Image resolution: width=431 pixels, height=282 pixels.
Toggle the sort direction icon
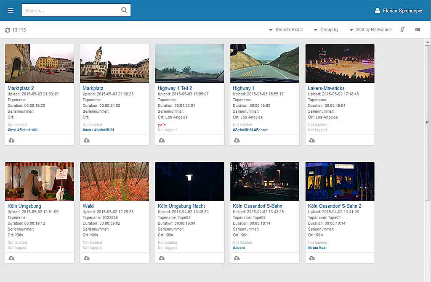coord(402,30)
